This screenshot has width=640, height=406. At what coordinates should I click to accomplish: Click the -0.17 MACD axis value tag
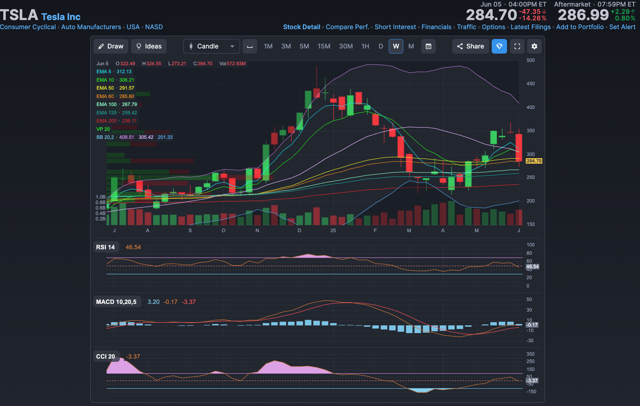[532, 325]
